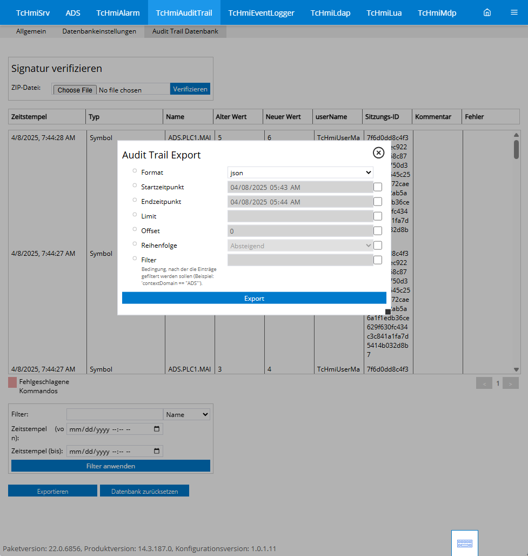This screenshot has height=556, width=528.
Task: Enable the Limit checkbox
Action: click(x=378, y=216)
